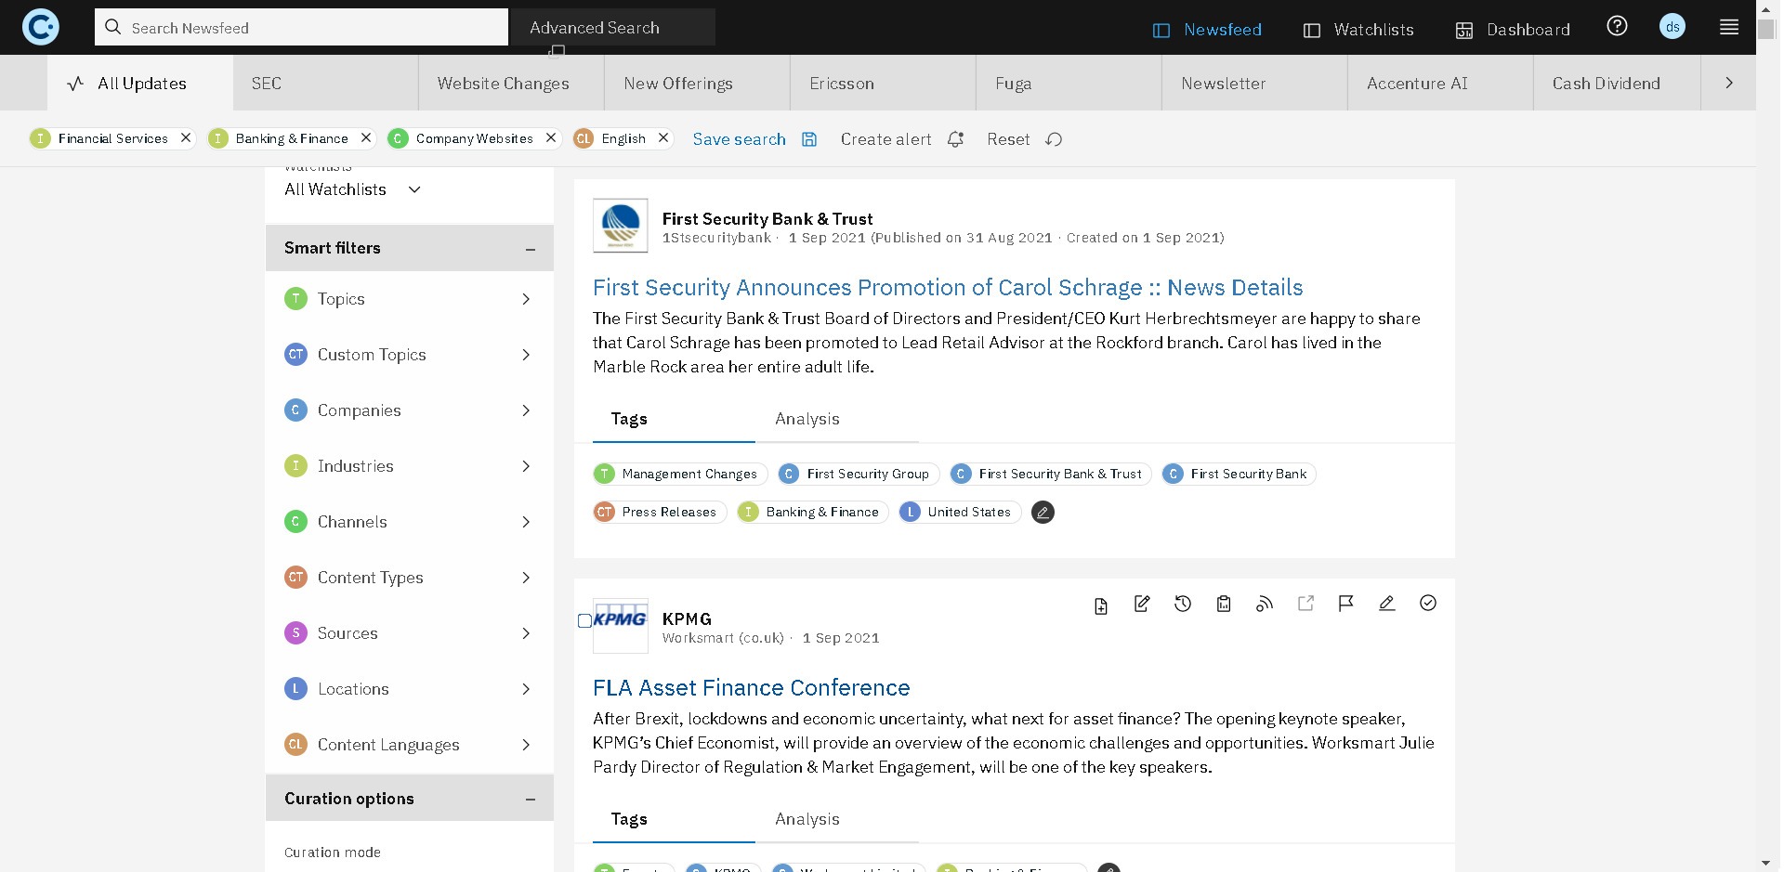
Task: Click the create alert bell icon
Action: (955, 139)
